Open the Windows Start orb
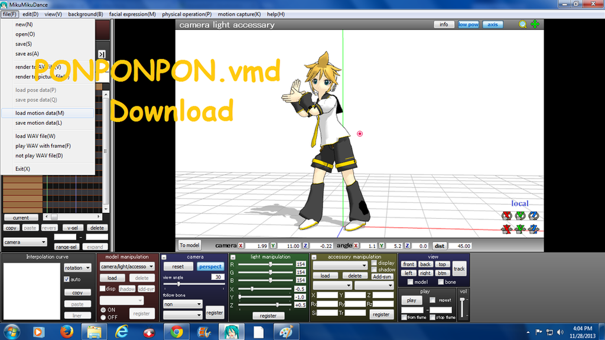Viewport: 605px width, 340px height. pyautogui.click(x=11, y=332)
